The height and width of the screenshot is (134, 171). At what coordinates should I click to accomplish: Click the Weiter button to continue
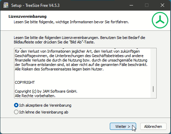(x=123, y=126)
